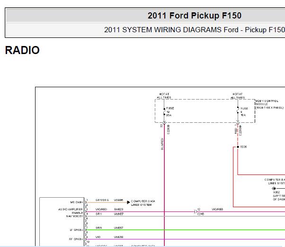Click the "VDB06" circuit label
Viewport: 285px width, 247px height.
click(118, 200)
